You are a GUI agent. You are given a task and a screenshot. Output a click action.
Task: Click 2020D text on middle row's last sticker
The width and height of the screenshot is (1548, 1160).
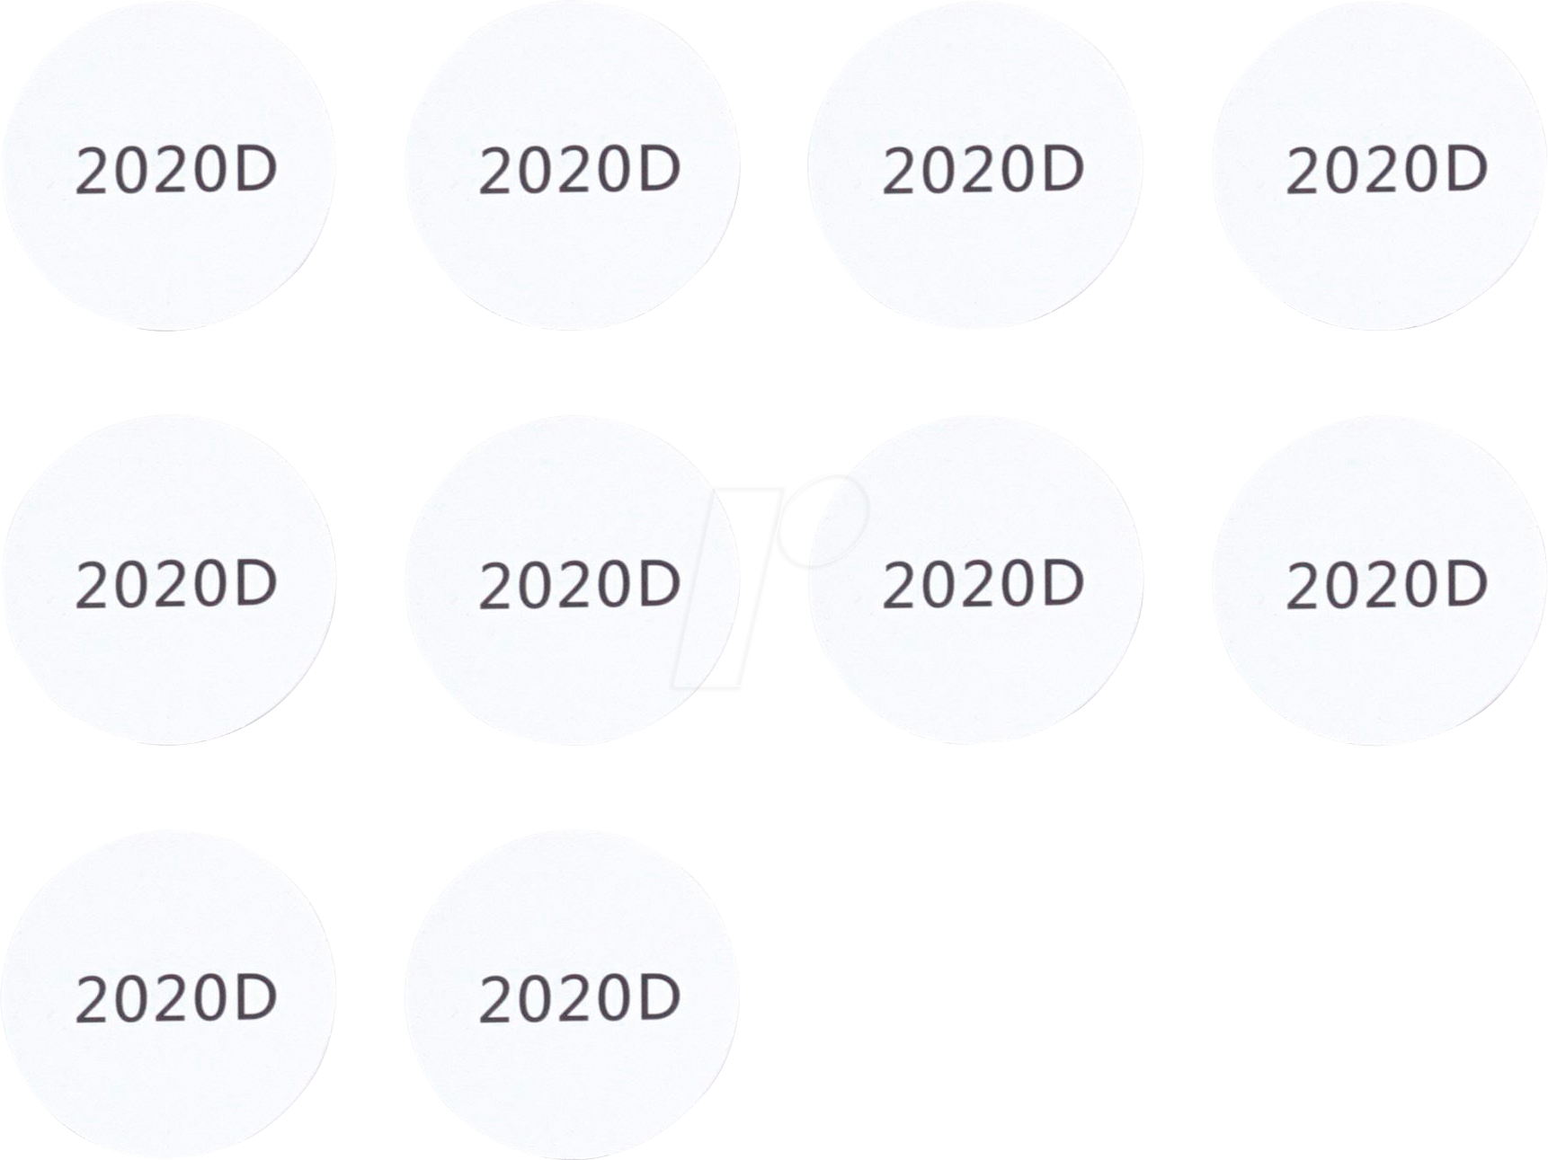click(1387, 585)
